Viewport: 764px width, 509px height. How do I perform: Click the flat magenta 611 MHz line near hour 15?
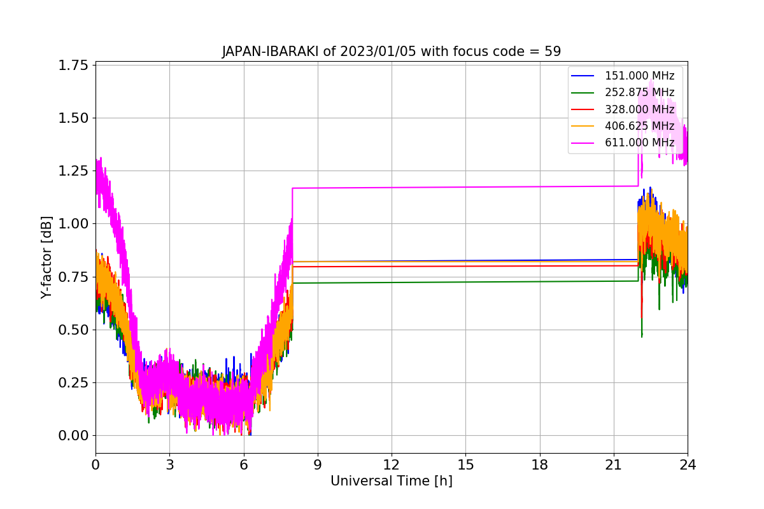click(465, 187)
